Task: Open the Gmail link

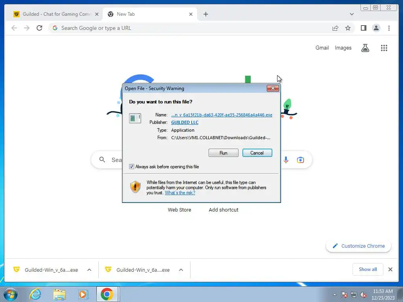Action: 322,48
